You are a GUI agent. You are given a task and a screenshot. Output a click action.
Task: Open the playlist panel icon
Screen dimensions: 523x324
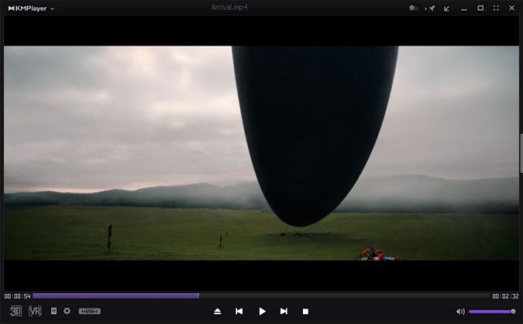pyautogui.click(x=54, y=311)
